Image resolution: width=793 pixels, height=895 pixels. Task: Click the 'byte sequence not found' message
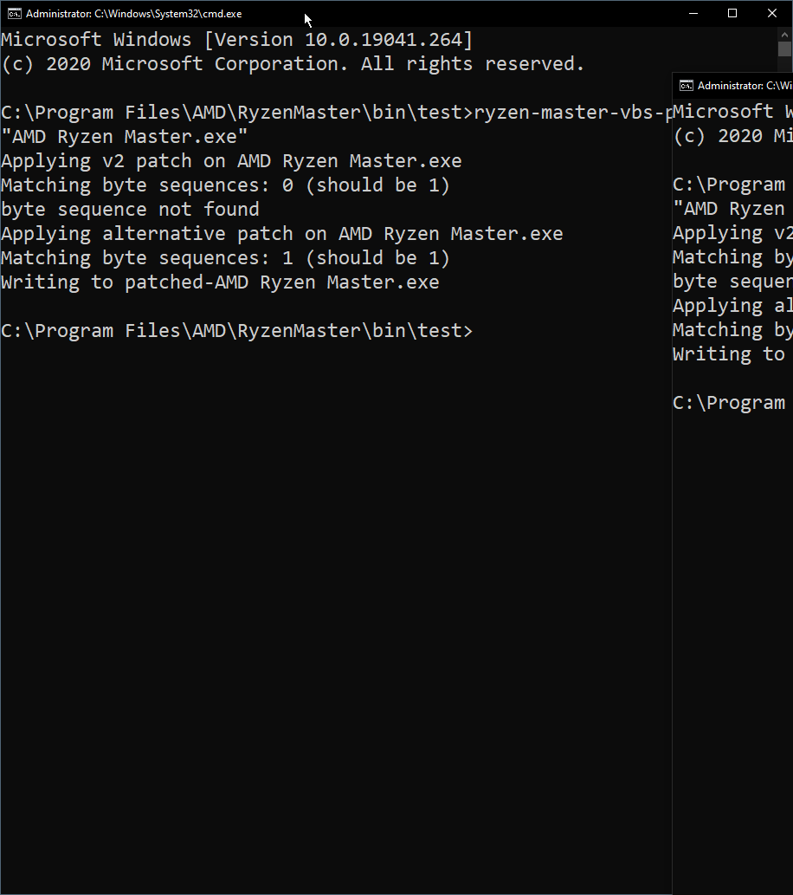(130, 209)
